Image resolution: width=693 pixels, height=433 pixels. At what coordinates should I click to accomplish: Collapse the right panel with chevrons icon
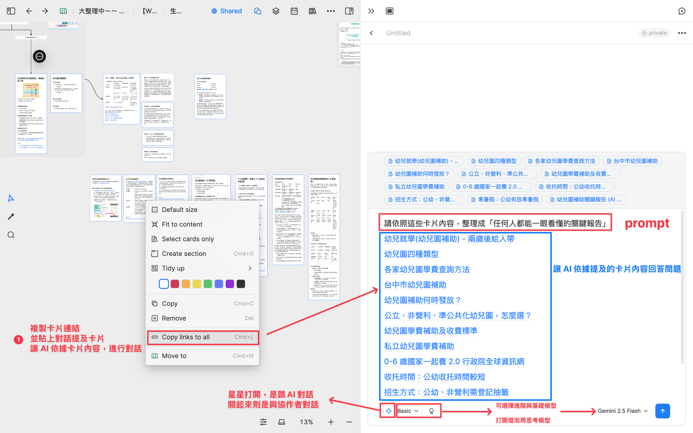pyautogui.click(x=371, y=11)
